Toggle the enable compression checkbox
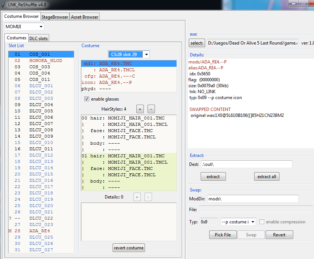 (262, 222)
